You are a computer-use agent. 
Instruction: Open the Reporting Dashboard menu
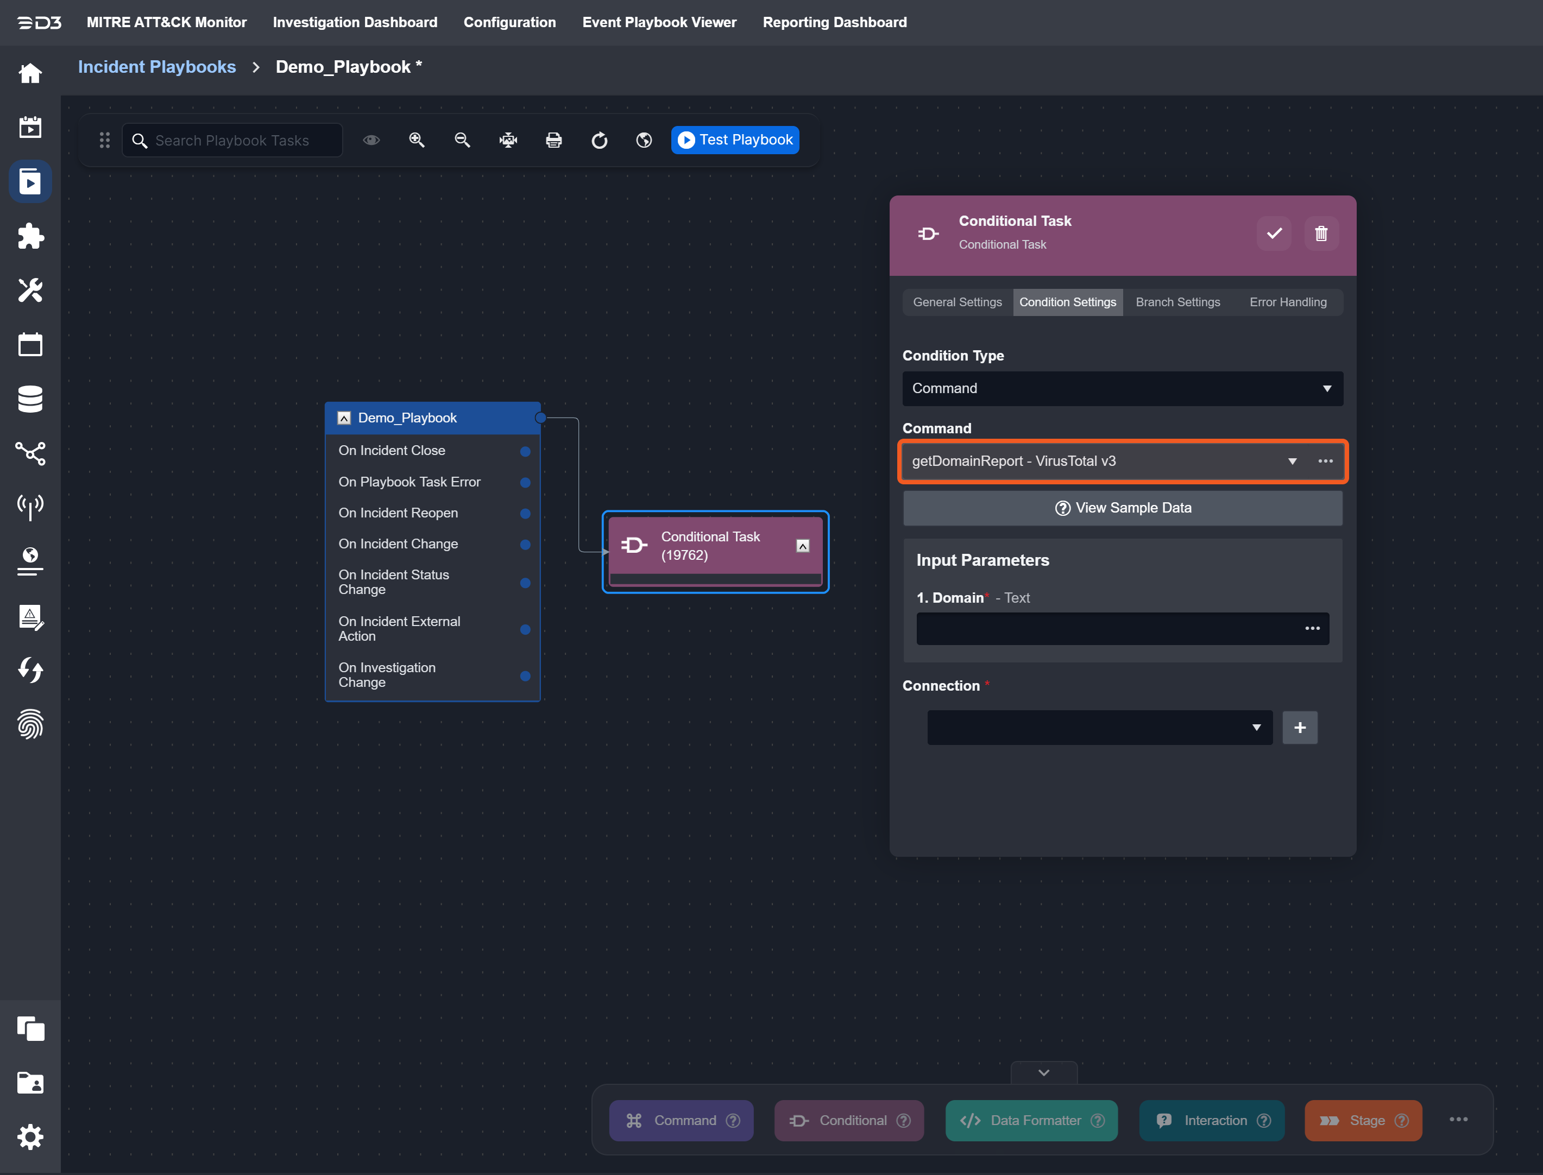[x=834, y=22]
